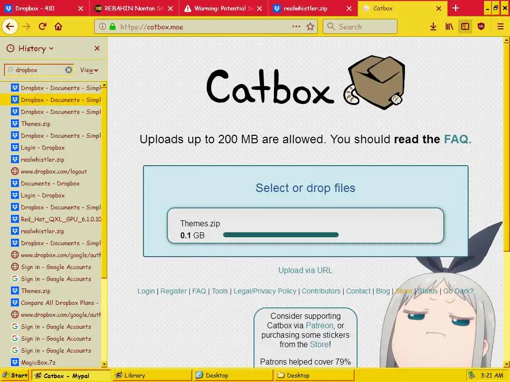
Task: Open a new tab with plus button
Action: (456, 8)
